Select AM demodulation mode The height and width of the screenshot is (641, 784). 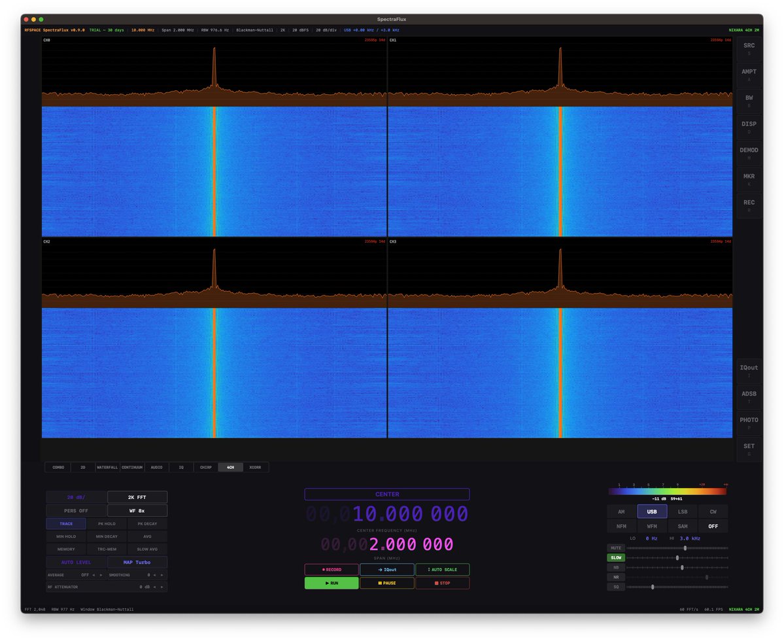(621, 511)
